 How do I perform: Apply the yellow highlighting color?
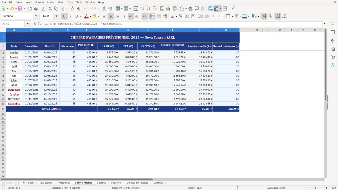95,16
